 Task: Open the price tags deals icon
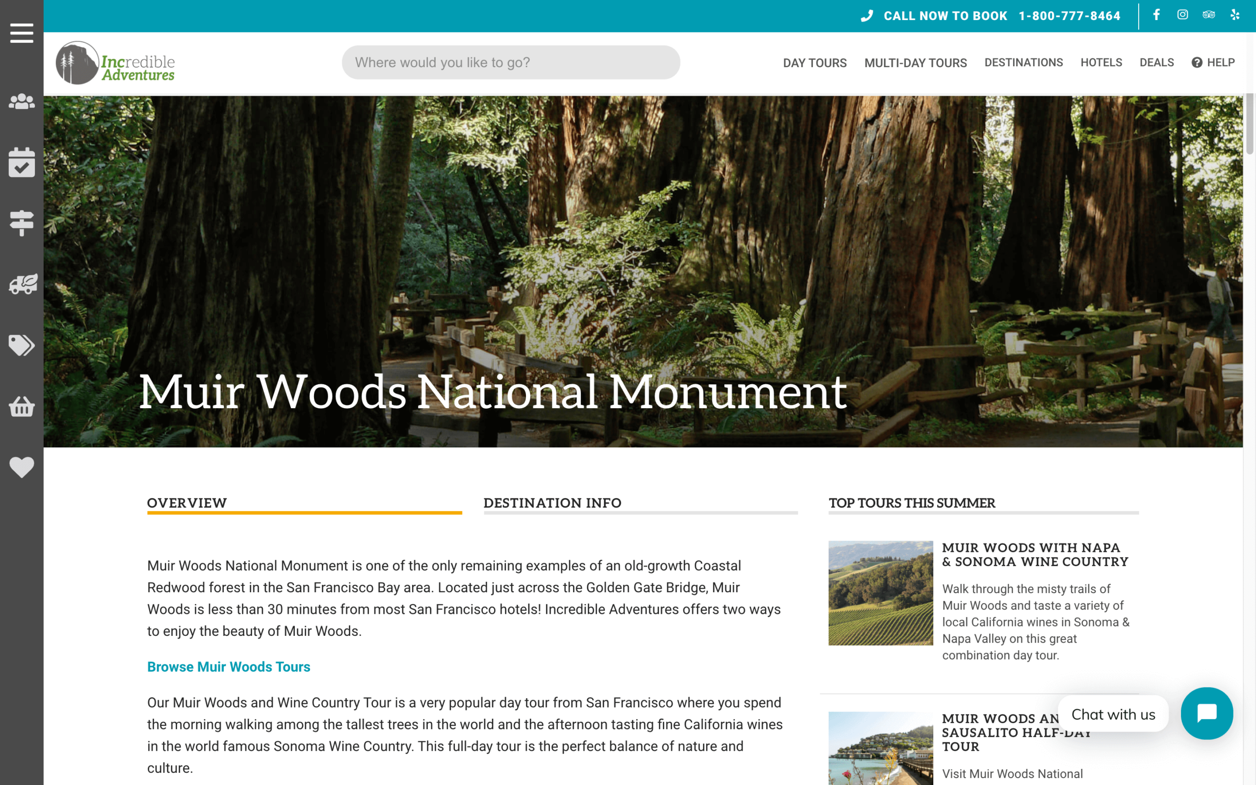pos(22,345)
